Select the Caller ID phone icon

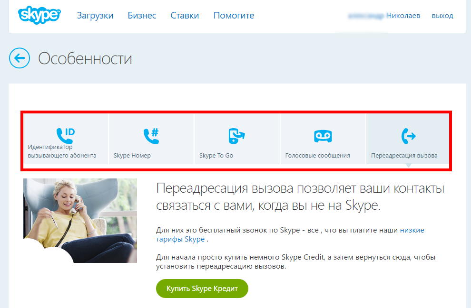click(x=65, y=135)
